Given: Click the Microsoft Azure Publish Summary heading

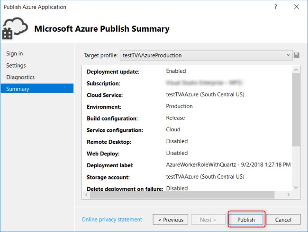Looking at the screenshot, I should pyautogui.click(x=102, y=29).
